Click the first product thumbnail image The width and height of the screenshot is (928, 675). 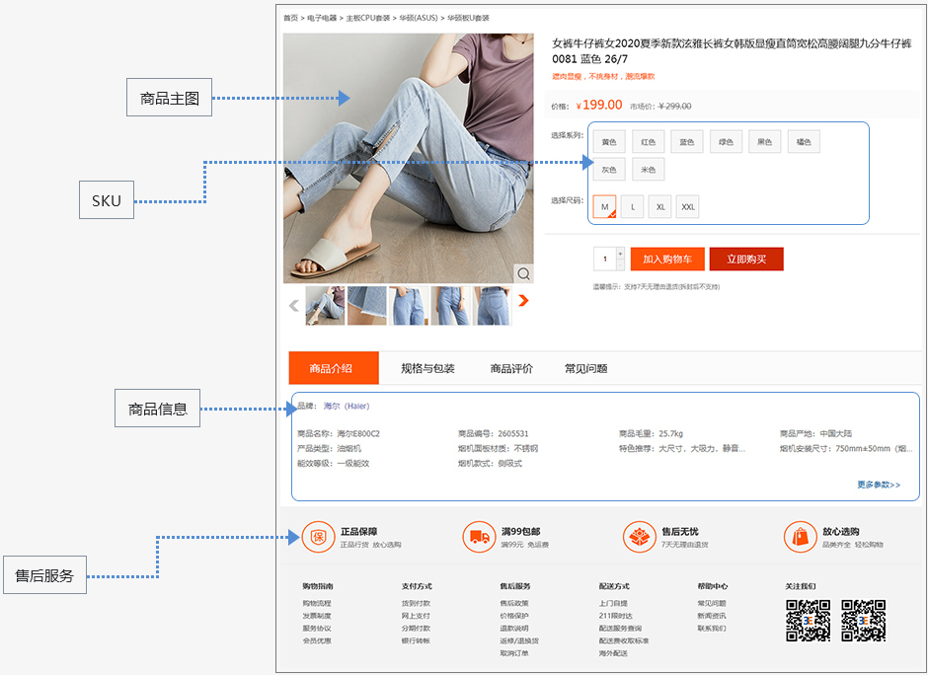click(325, 305)
